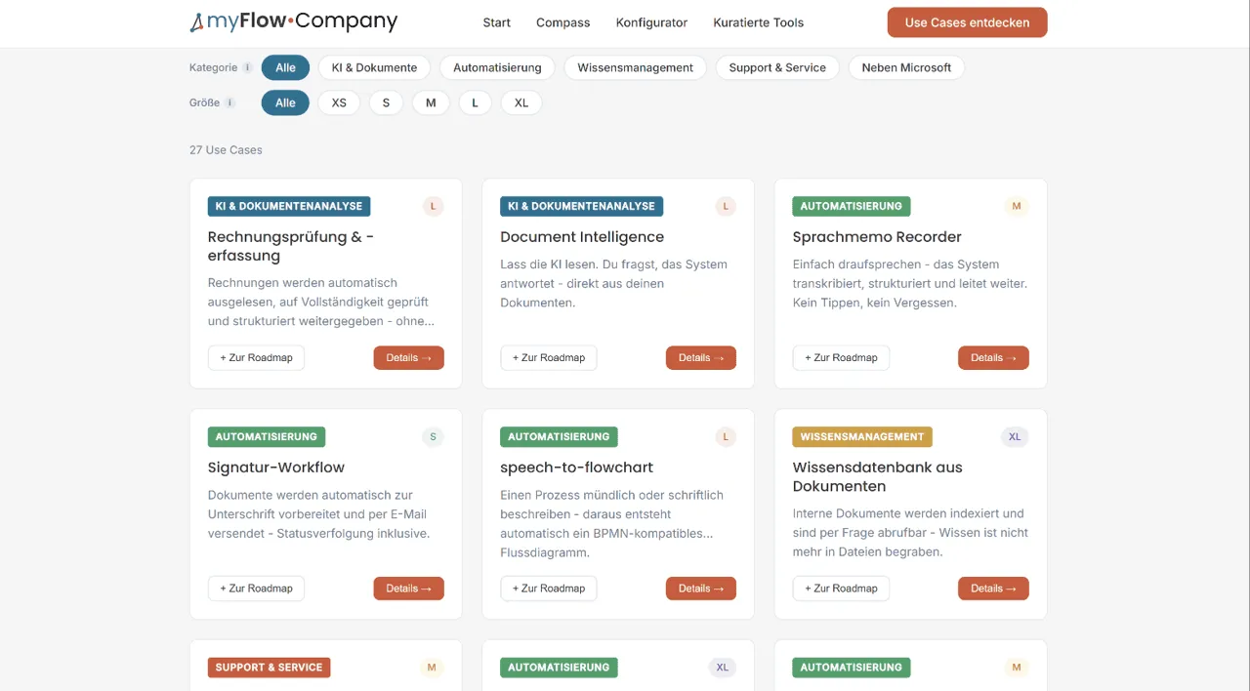
Task: Filter by Automatisierung category
Action: coord(497,67)
